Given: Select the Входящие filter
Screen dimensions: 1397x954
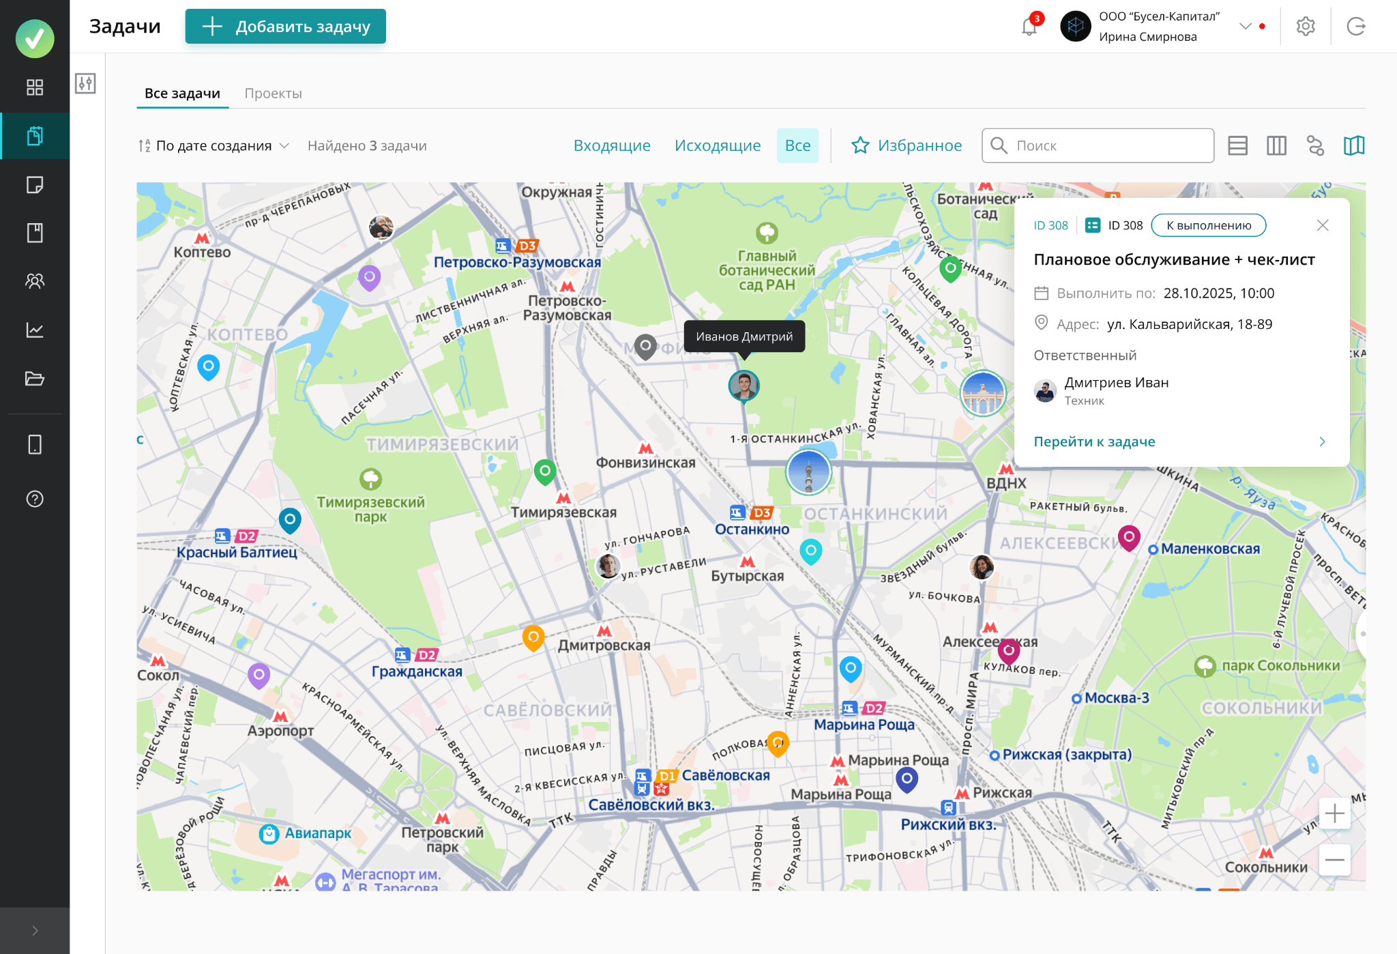Looking at the screenshot, I should (612, 145).
